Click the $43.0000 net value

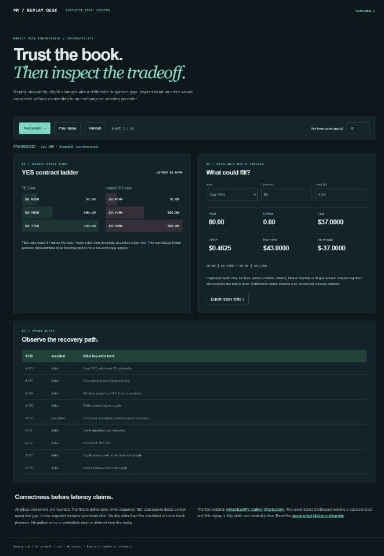tap(276, 248)
